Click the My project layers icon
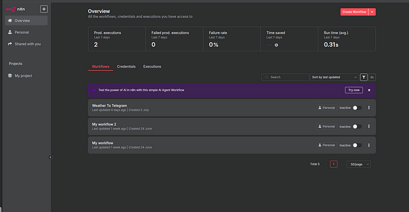 [x=10, y=75]
